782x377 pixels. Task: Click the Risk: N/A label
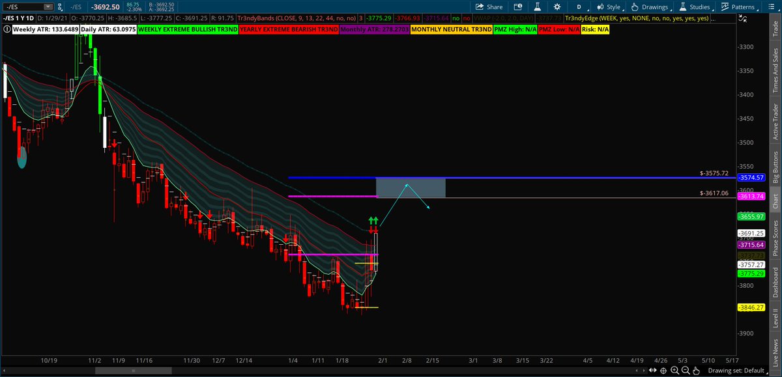point(595,30)
